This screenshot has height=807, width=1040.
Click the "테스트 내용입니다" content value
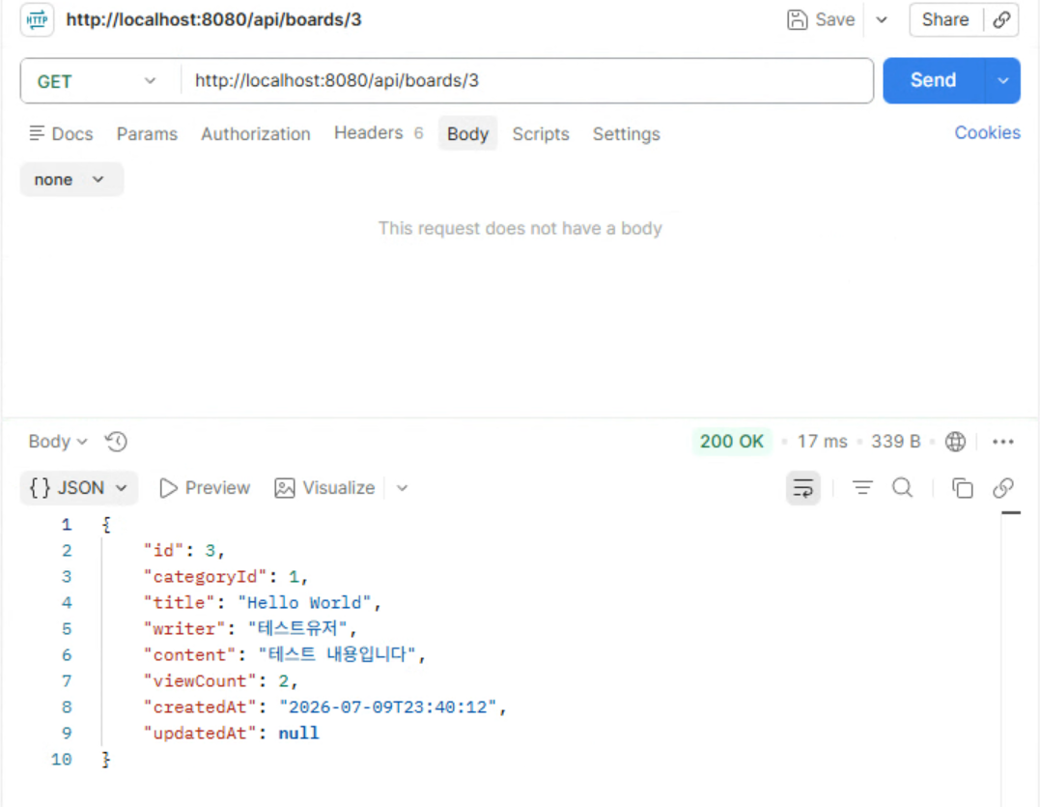click(337, 654)
